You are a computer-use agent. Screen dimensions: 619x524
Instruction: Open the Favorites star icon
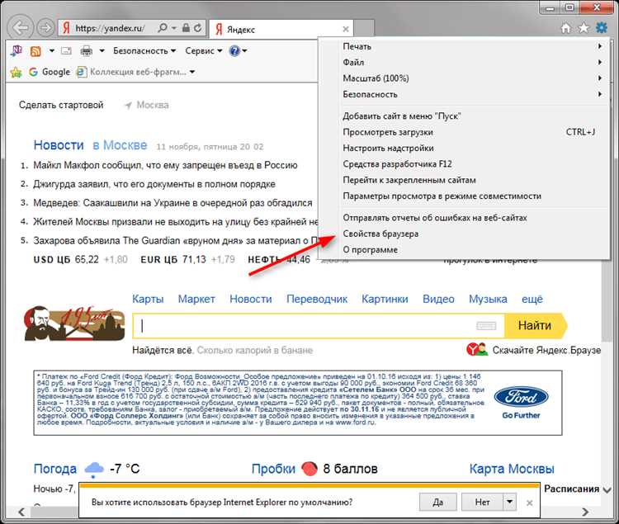coord(584,28)
